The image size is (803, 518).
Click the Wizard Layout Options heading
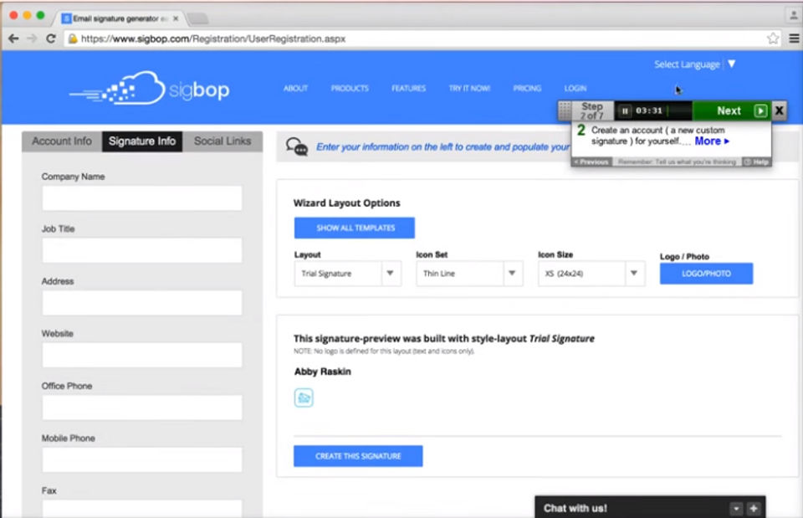346,203
